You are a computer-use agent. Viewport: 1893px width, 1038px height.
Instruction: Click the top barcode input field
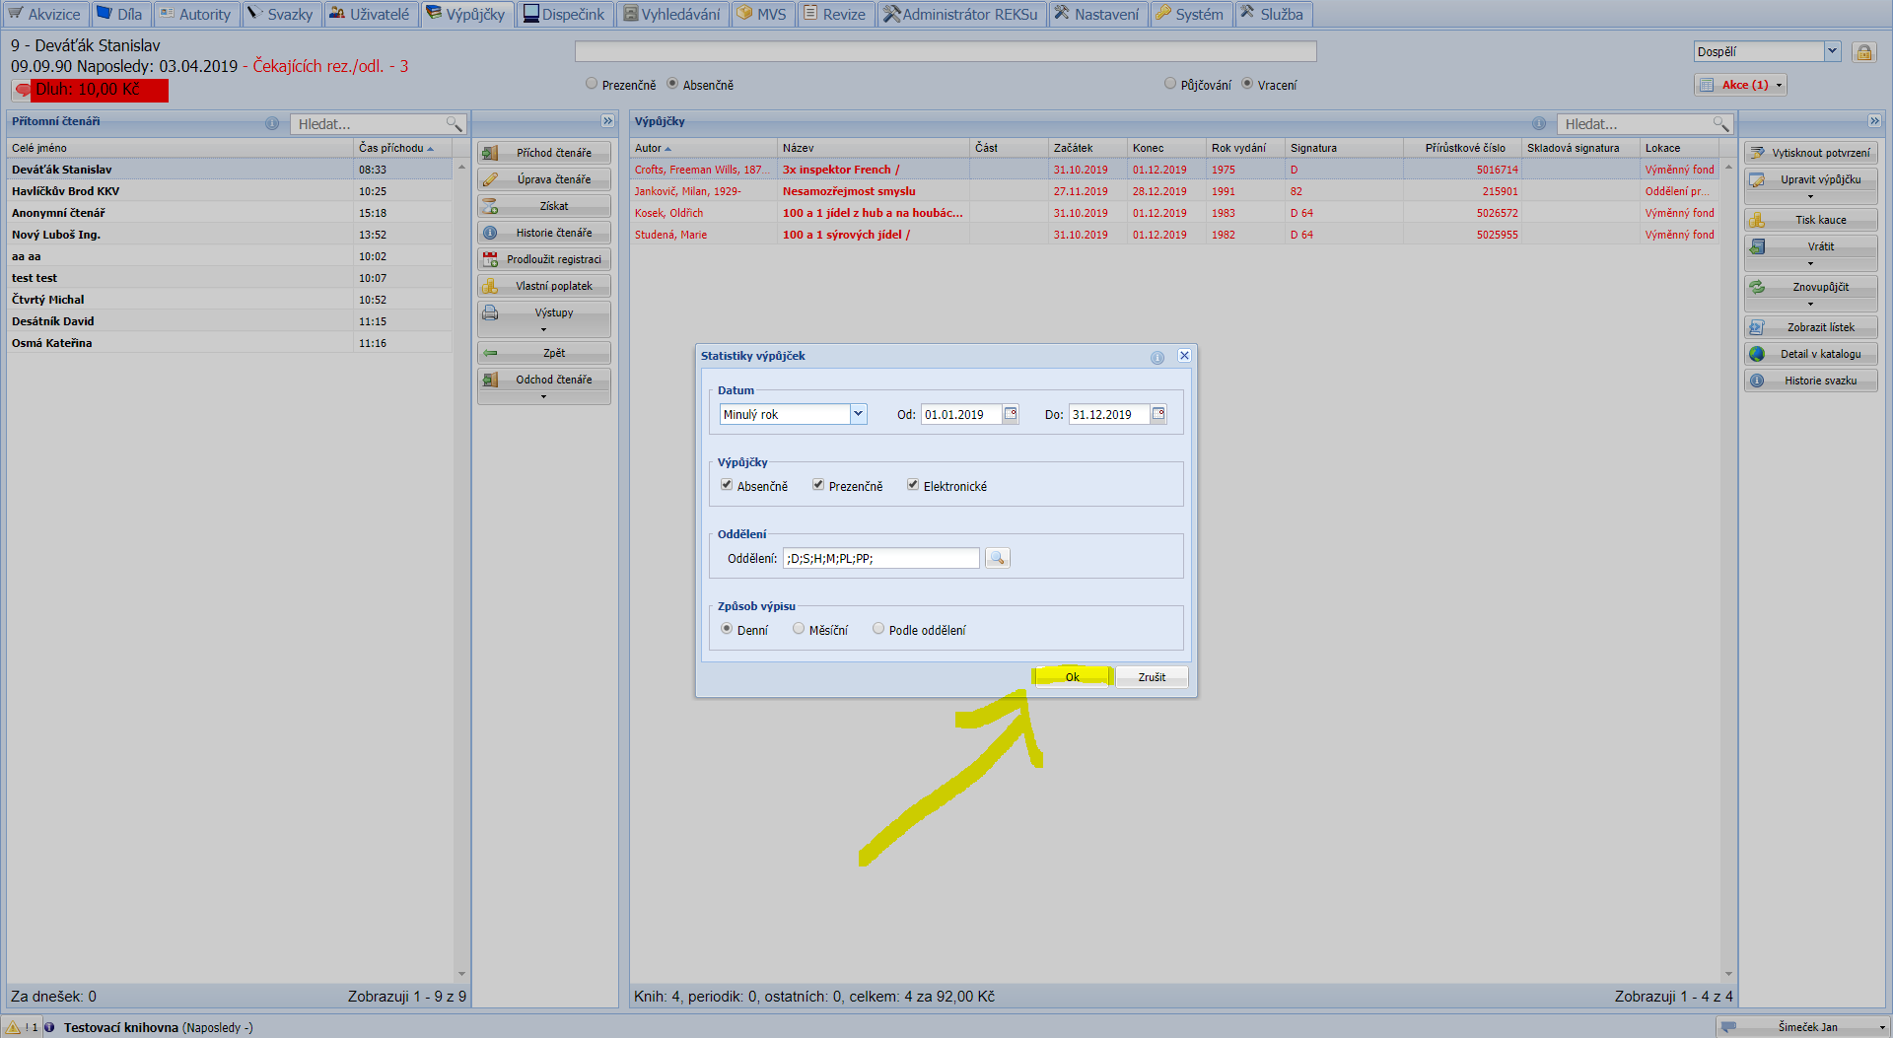pos(946,51)
